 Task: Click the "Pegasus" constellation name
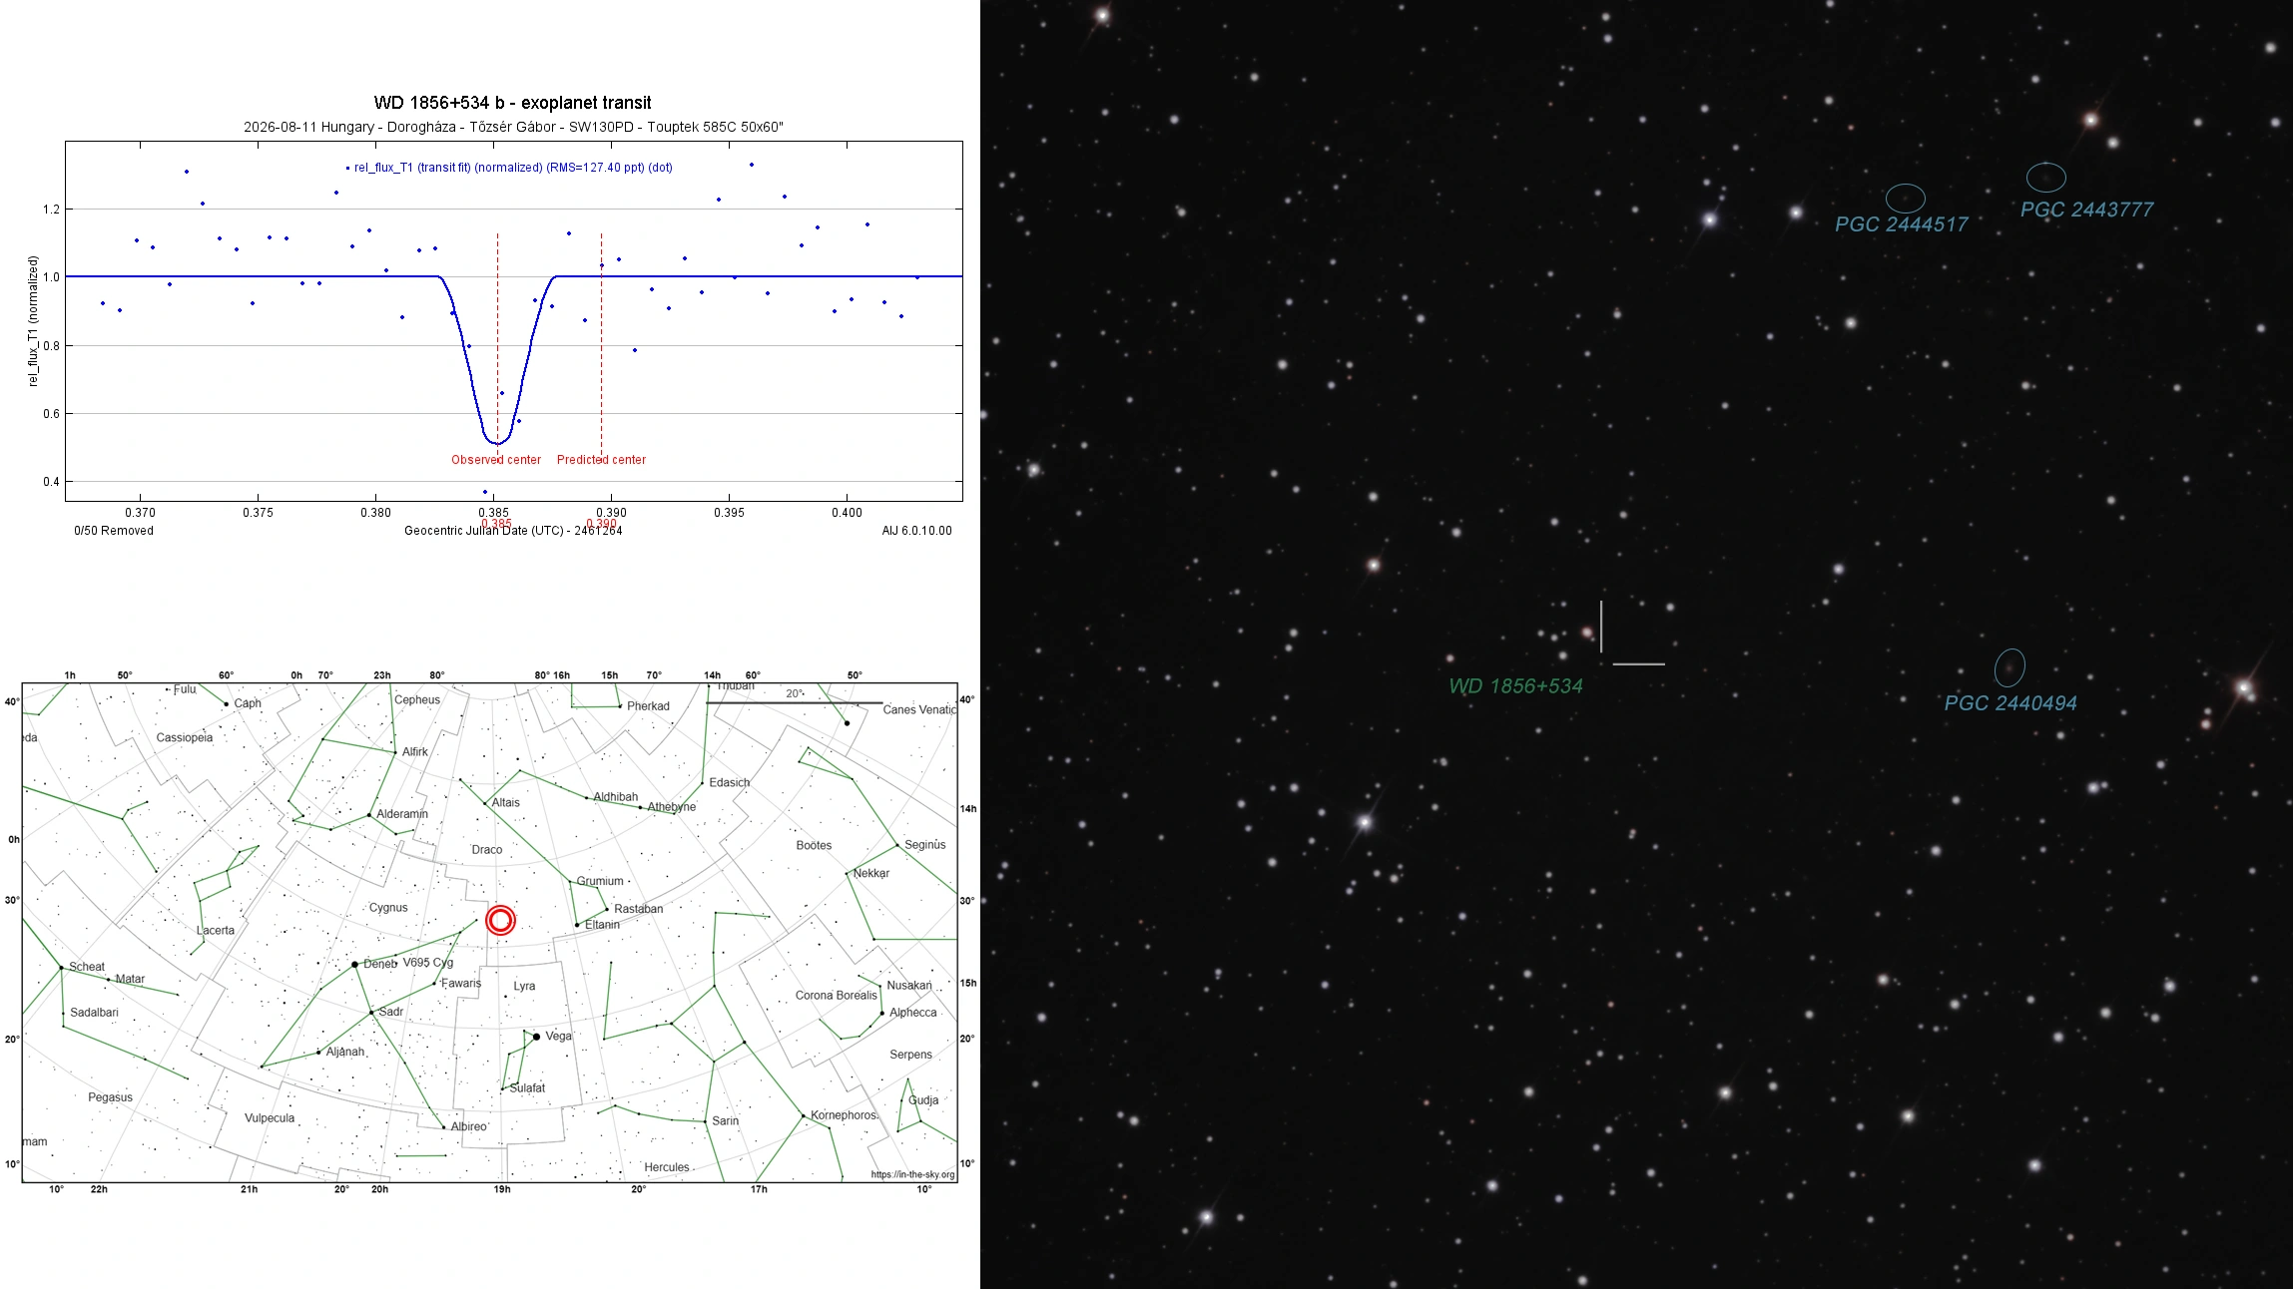pyautogui.click(x=110, y=1097)
